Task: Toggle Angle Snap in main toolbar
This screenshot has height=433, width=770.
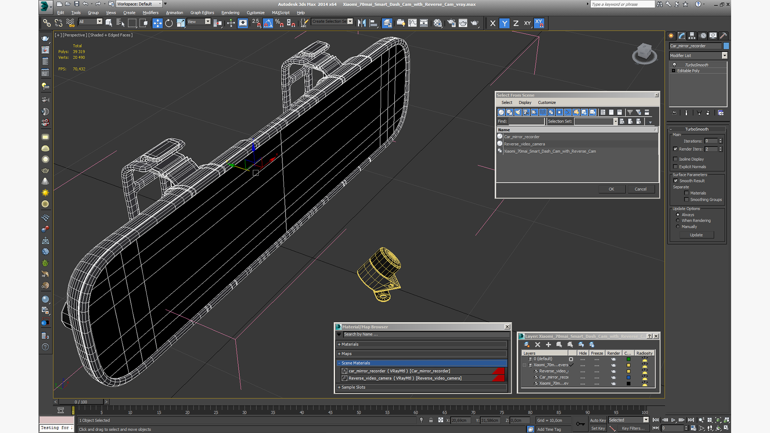Action: pyautogui.click(x=268, y=23)
